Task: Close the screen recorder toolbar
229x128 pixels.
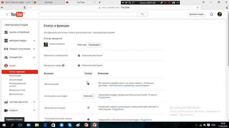Action: tap(178, 2)
